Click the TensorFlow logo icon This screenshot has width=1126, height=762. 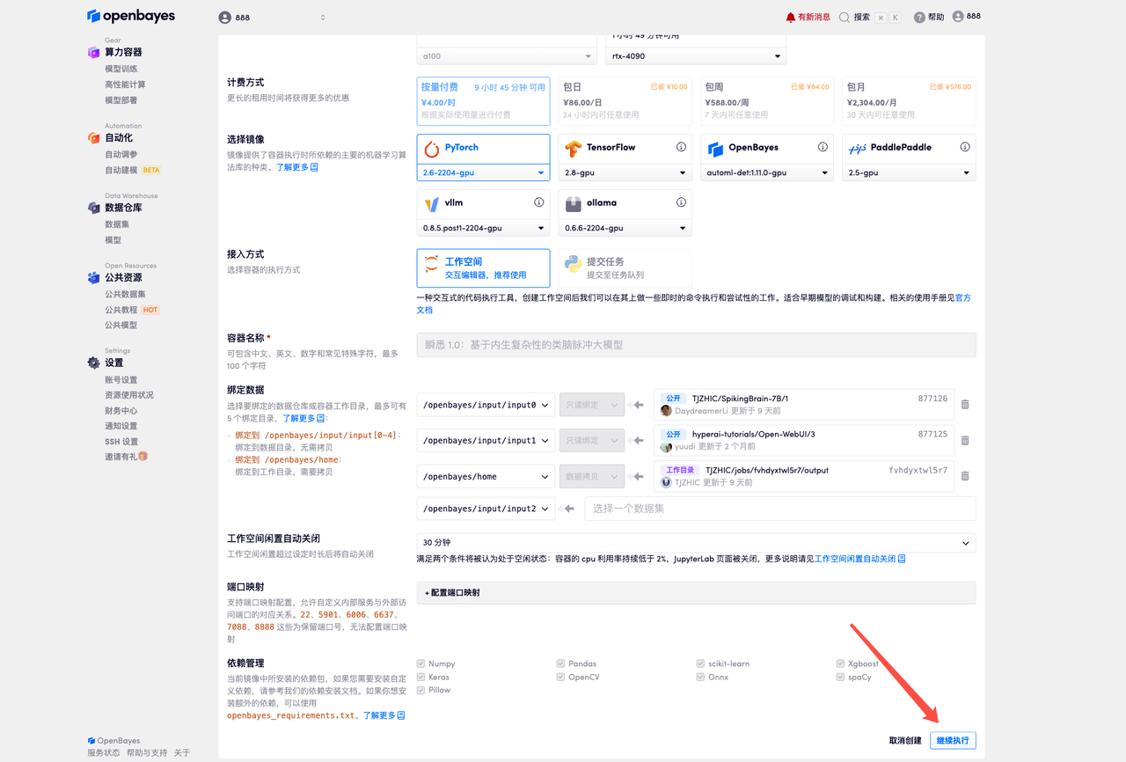(573, 149)
